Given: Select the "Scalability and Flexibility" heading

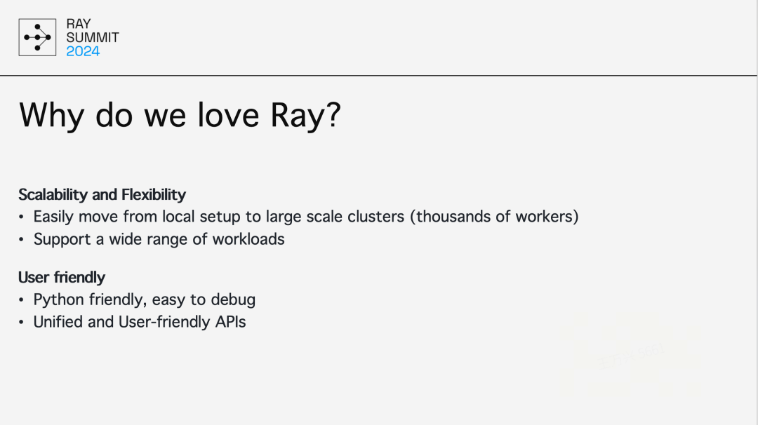Looking at the screenshot, I should [102, 194].
